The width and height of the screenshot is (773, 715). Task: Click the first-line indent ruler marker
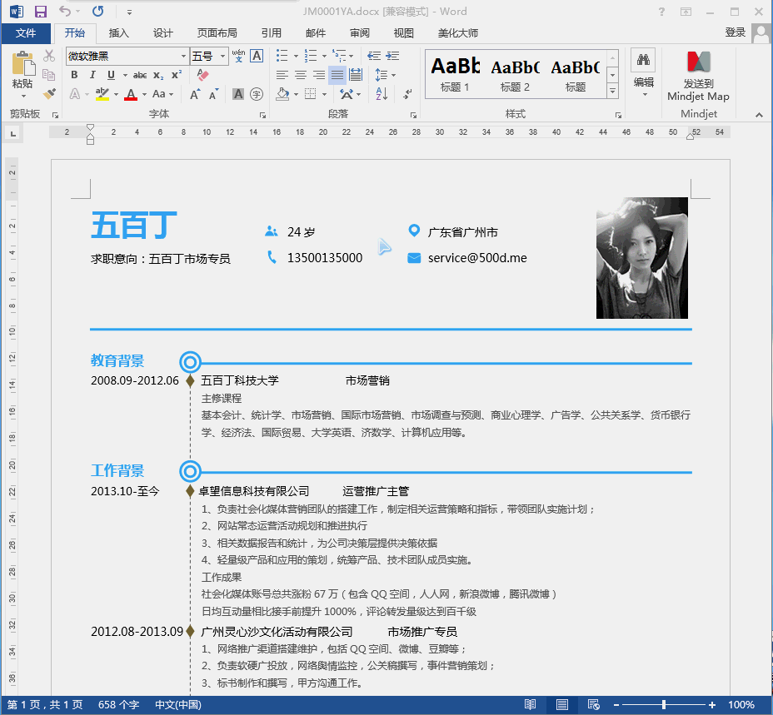pyautogui.click(x=90, y=127)
